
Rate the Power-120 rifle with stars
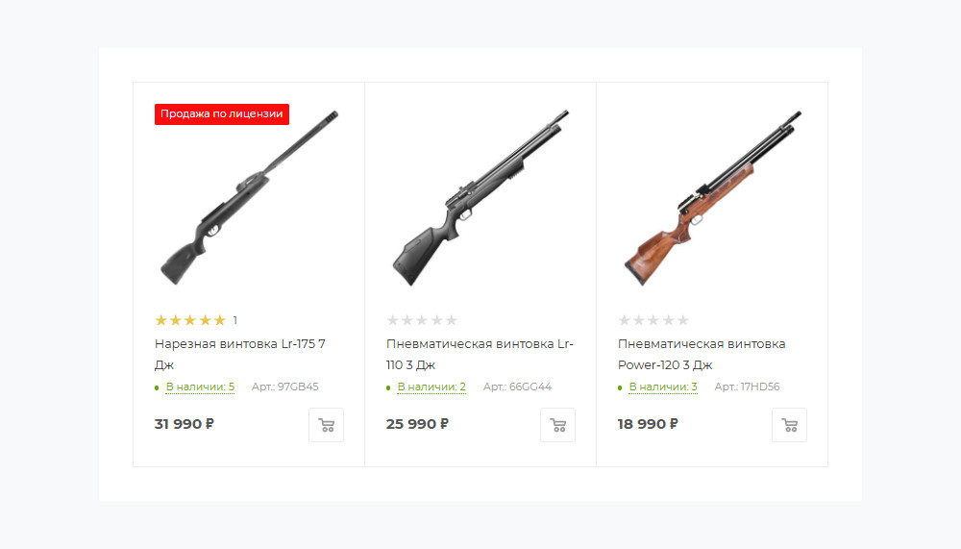653,320
